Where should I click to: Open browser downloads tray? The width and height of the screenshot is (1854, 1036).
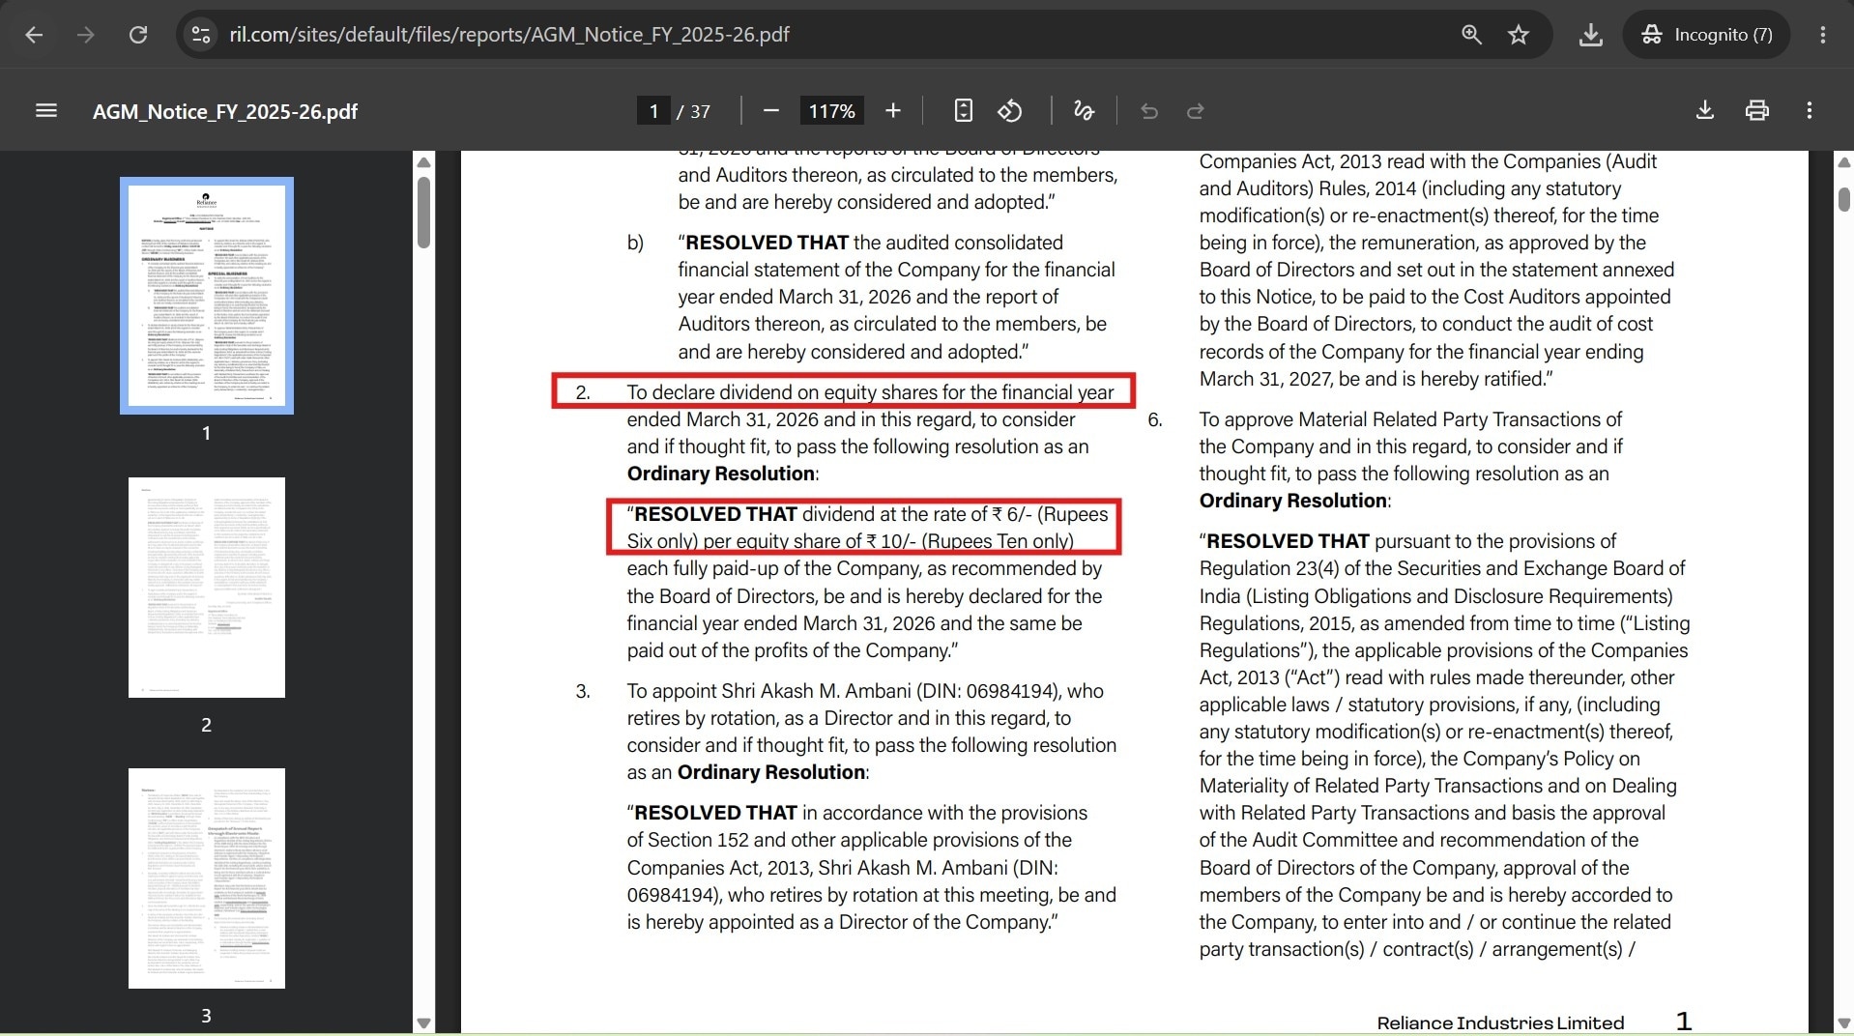1590,35
